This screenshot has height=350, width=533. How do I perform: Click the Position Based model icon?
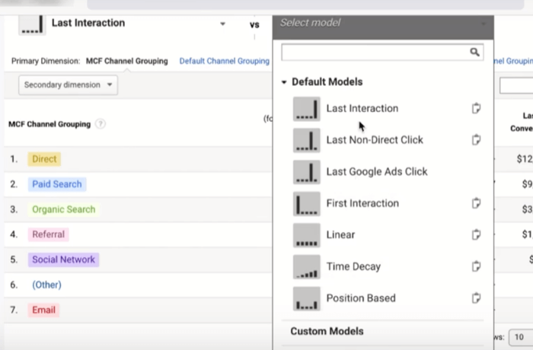[306, 298]
